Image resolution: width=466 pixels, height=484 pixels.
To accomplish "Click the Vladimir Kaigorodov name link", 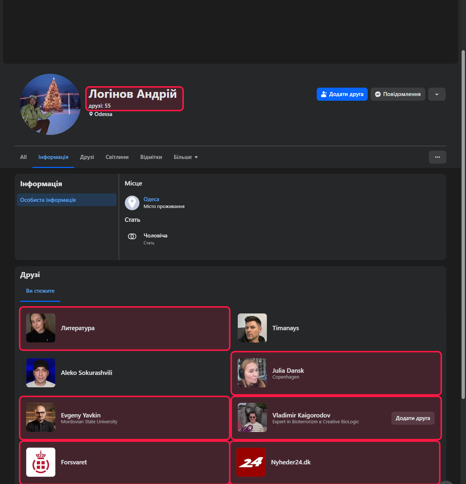I will click(301, 415).
